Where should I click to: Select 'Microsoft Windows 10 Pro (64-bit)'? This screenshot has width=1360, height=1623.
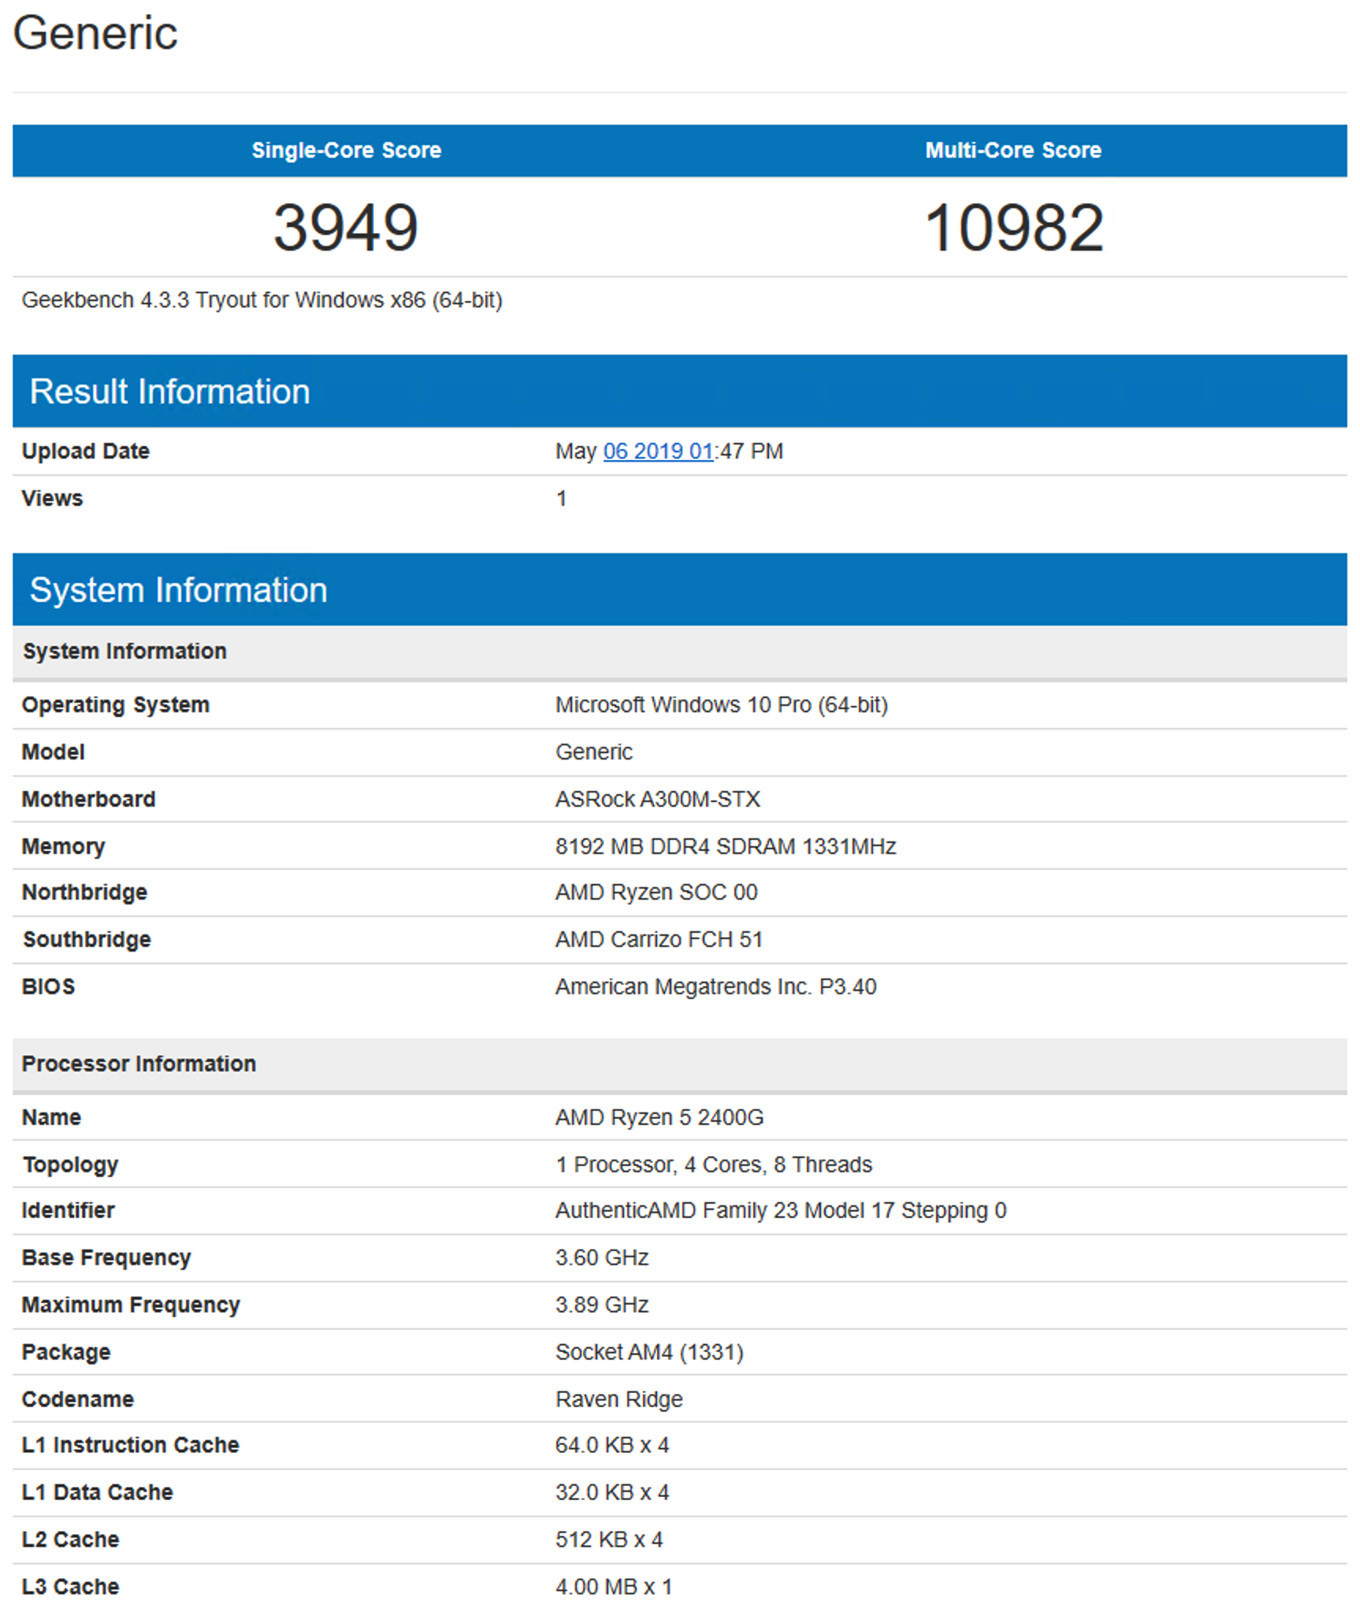click(x=722, y=705)
